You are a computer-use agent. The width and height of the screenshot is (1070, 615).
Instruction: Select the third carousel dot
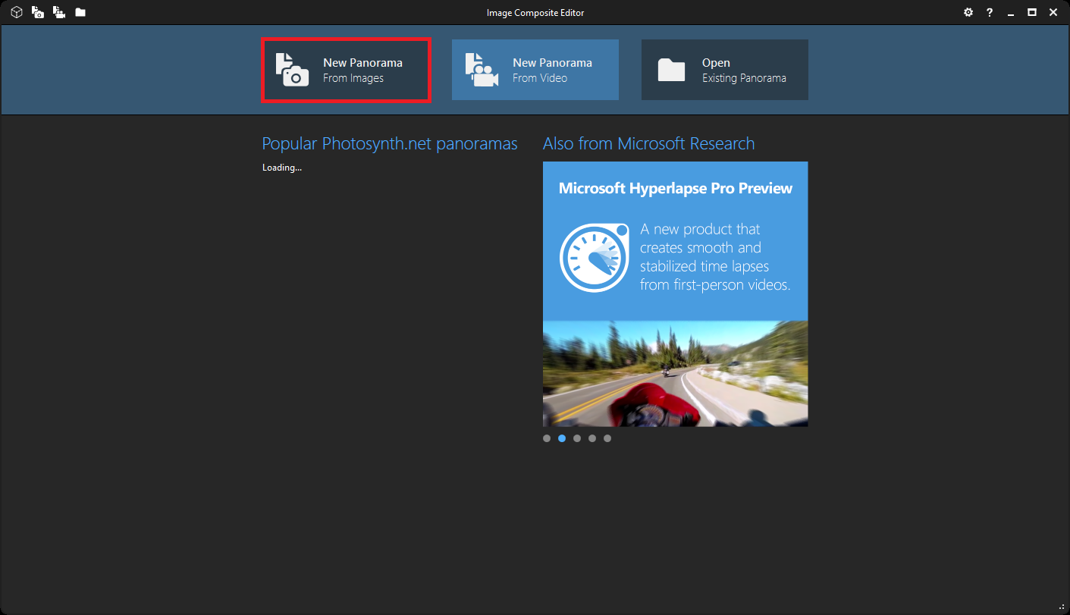(577, 438)
